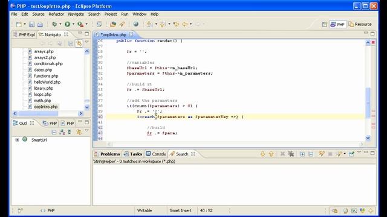The height and width of the screenshot is (217, 387).
Task: Launch Debug with the bug icon
Action: pyautogui.click(x=54, y=24)
